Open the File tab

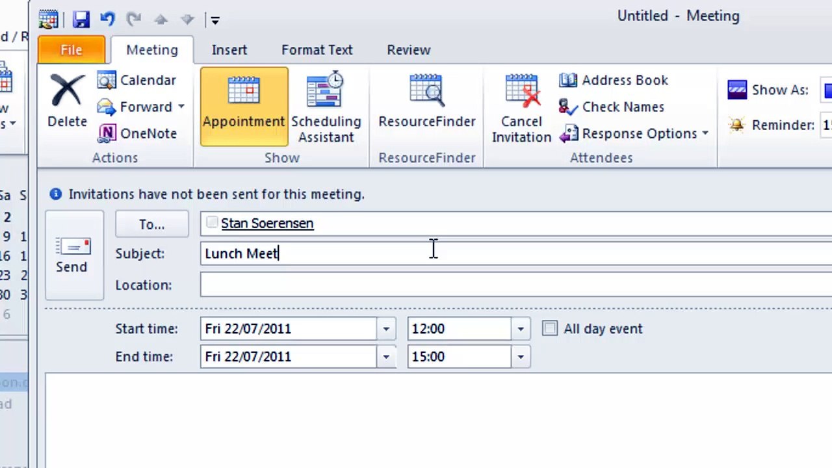coord(71,50)
